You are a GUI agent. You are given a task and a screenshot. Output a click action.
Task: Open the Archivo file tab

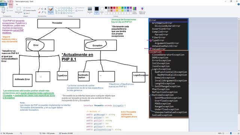pyautogui.click(x=3, y=4)
